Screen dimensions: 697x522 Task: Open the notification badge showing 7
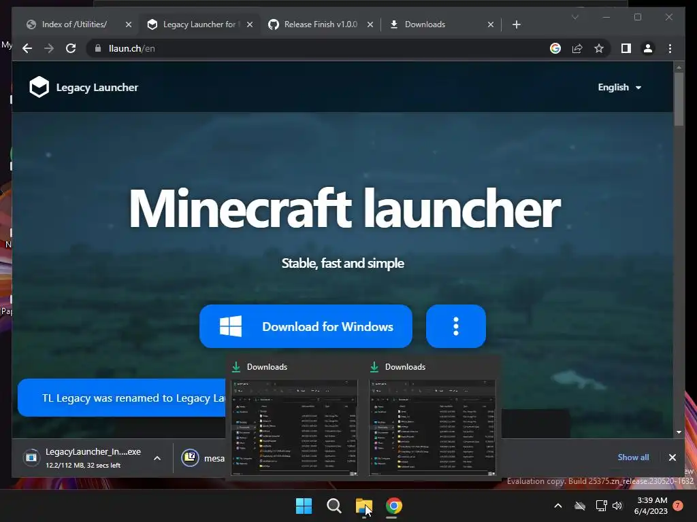click(678, 506)
